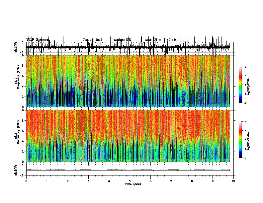The width and height of the screenshot is (263, 203).
Task: Click the VLF Spectra title text
Action: coord(38,40)
